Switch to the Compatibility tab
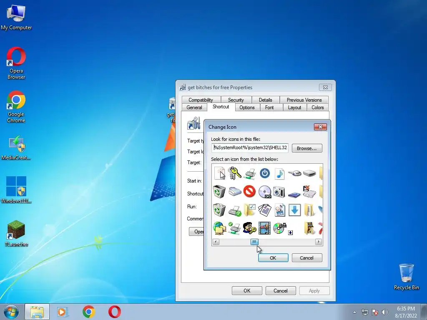 click(201, 100)
